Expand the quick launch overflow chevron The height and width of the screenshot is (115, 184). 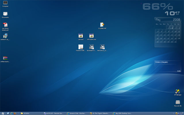(18, 113)
